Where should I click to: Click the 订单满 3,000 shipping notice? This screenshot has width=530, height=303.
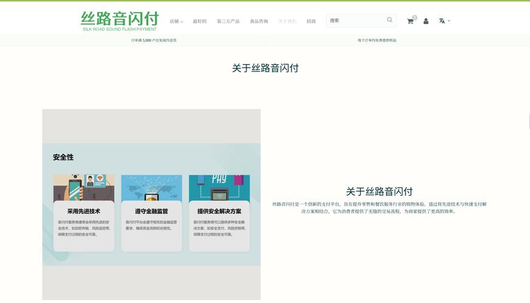click(x=154, y=40)
